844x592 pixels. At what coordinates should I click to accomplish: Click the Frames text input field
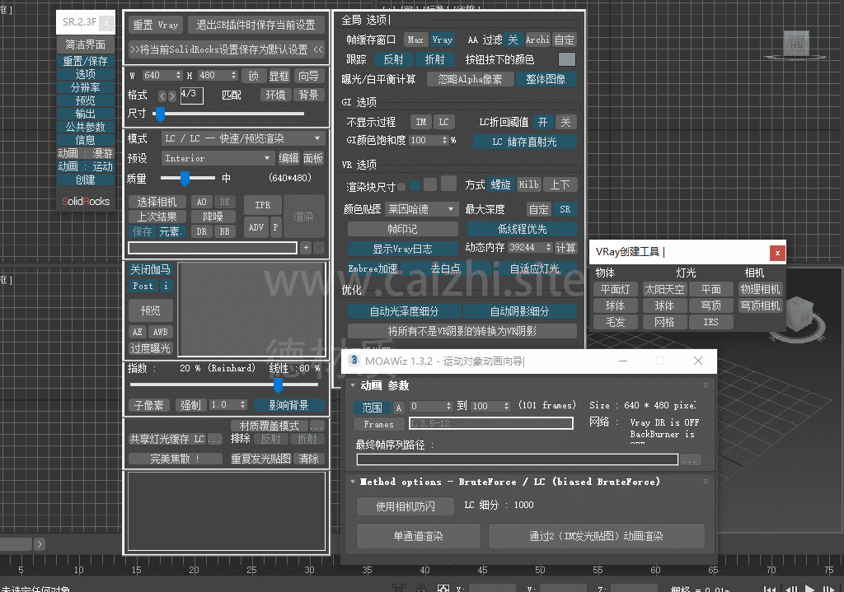(x=490, y=423)
